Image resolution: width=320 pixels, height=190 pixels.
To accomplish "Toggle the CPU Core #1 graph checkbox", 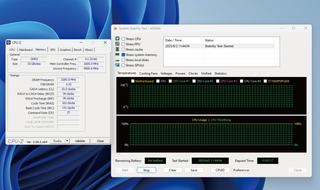I will 170,81.
